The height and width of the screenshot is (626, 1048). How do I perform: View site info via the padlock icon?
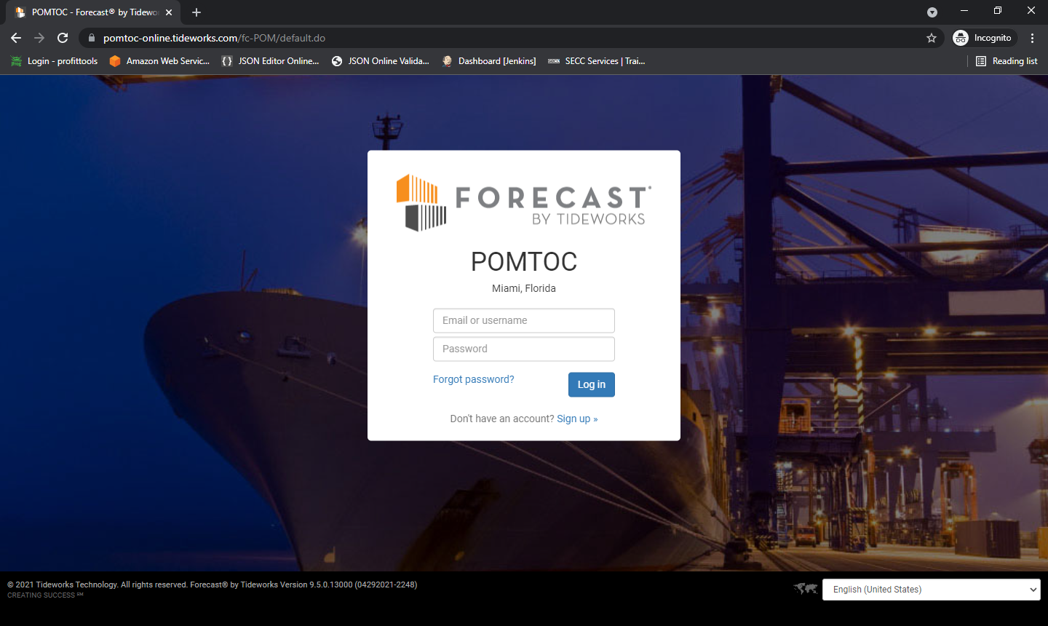(x=91, y=38)
